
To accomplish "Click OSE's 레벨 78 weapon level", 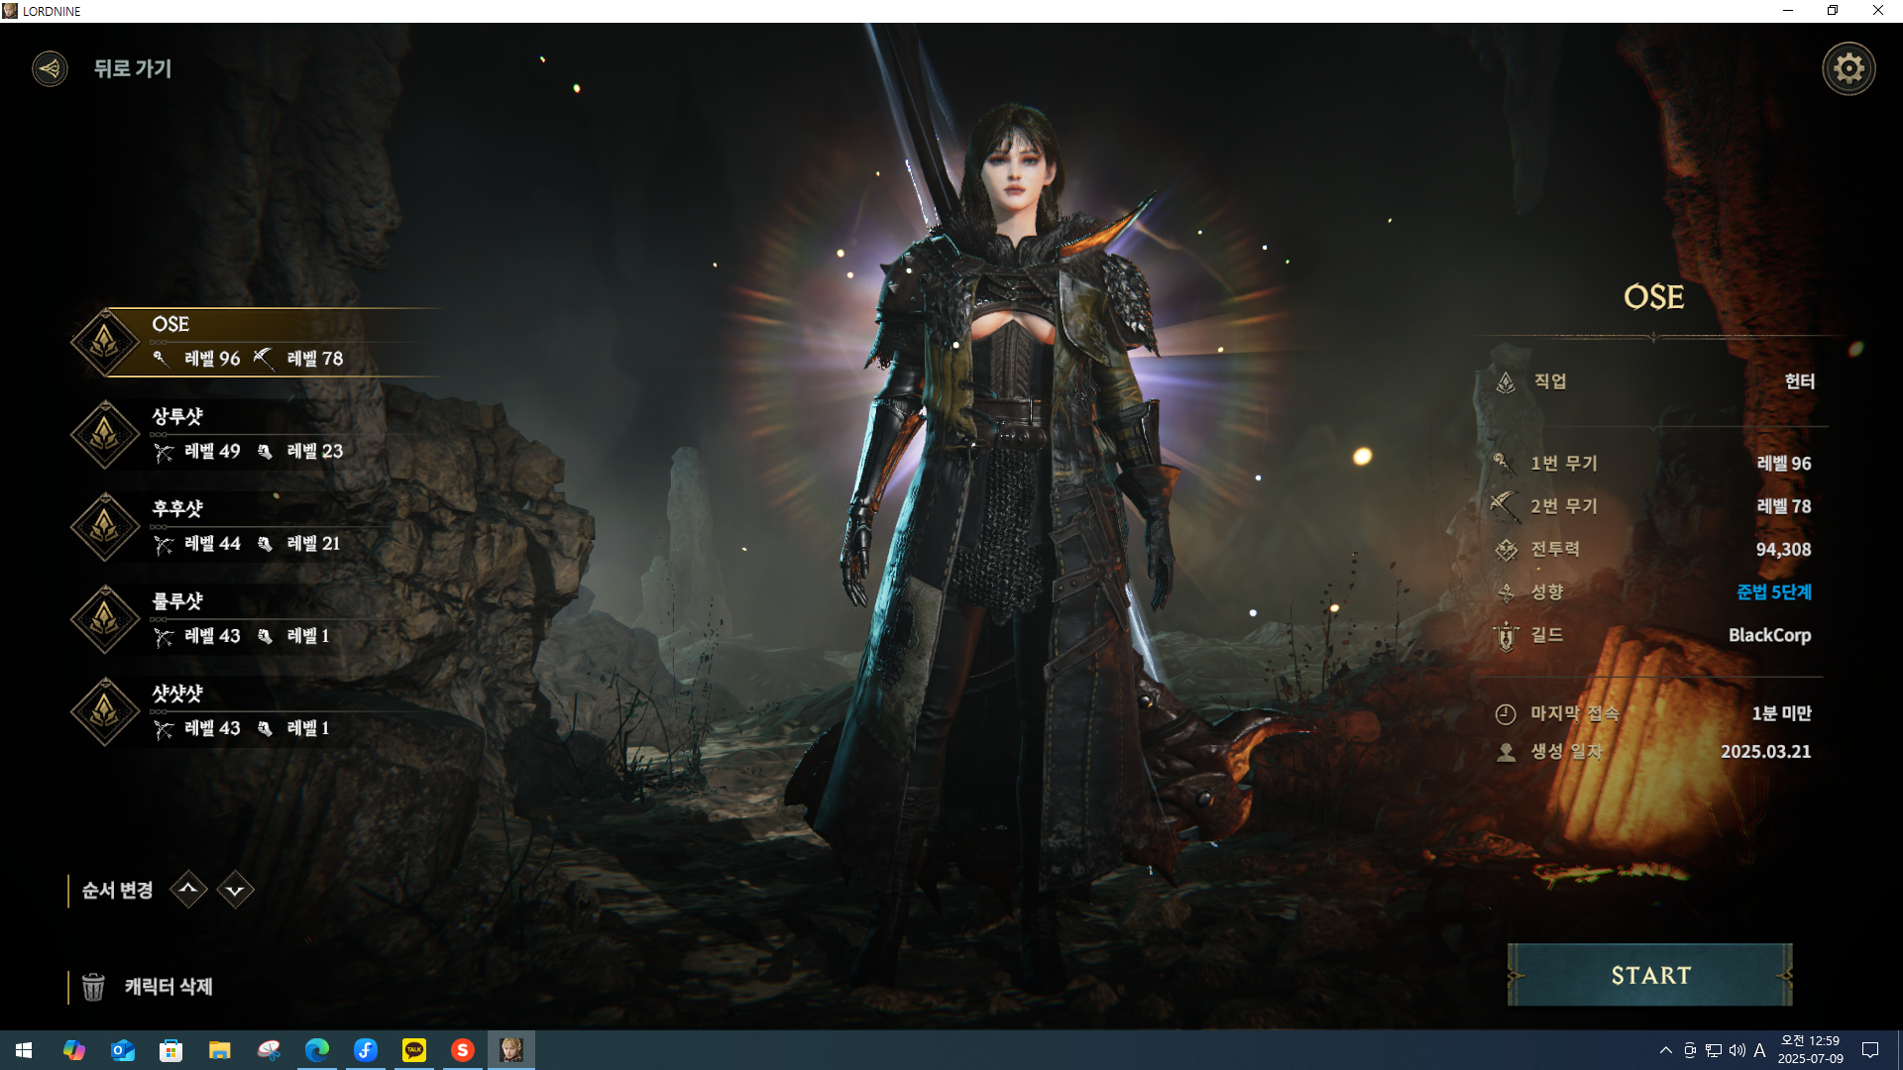I will [314, 359].
